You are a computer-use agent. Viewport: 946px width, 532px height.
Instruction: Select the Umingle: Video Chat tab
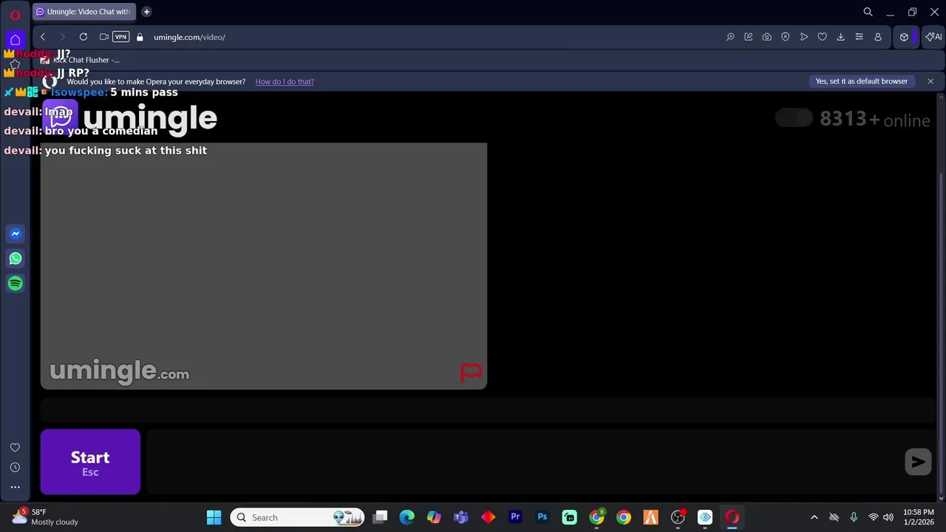click(84, 12)
